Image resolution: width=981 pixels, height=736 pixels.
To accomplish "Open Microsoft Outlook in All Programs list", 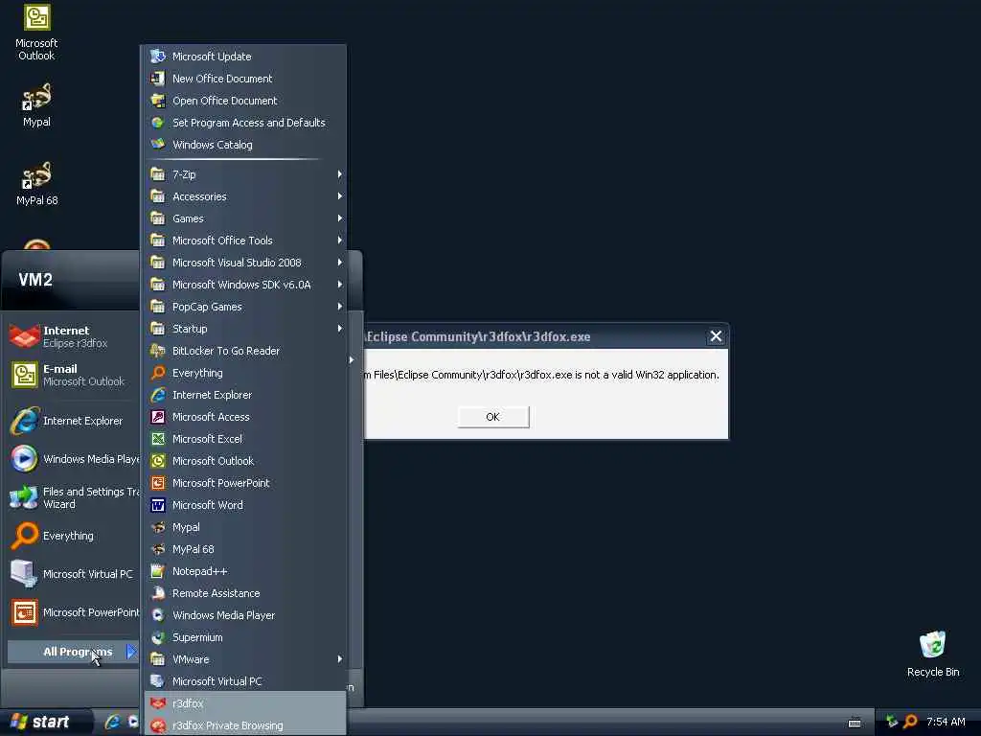I will (x=244, y=461).
